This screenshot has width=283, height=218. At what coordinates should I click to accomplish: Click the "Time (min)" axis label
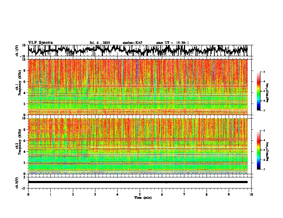(x=143, y=198)
